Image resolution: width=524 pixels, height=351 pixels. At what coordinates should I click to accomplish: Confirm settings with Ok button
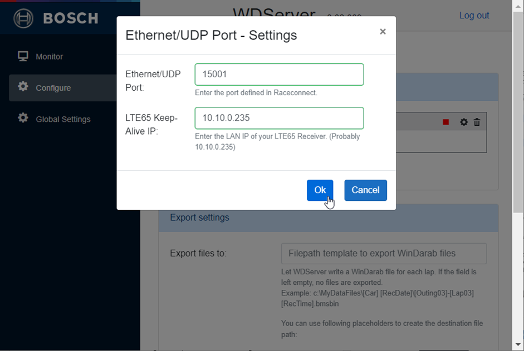[x=320, y=190]
